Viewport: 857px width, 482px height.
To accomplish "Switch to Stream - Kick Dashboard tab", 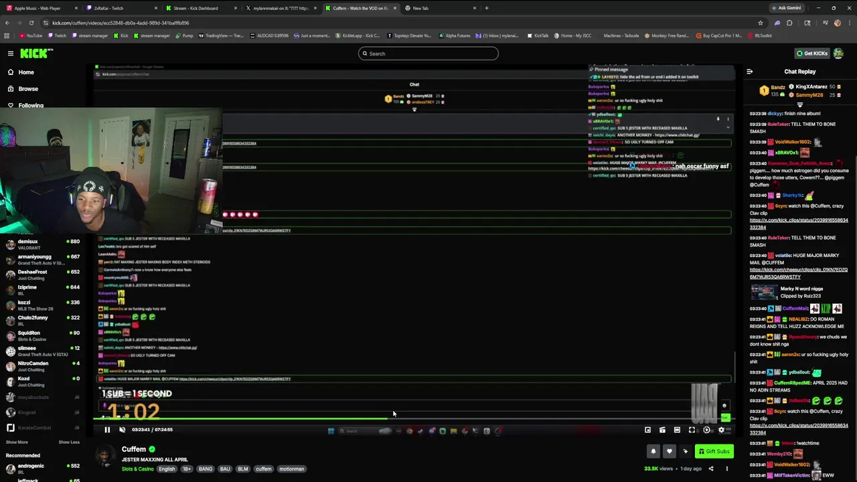I will (201, 8).
